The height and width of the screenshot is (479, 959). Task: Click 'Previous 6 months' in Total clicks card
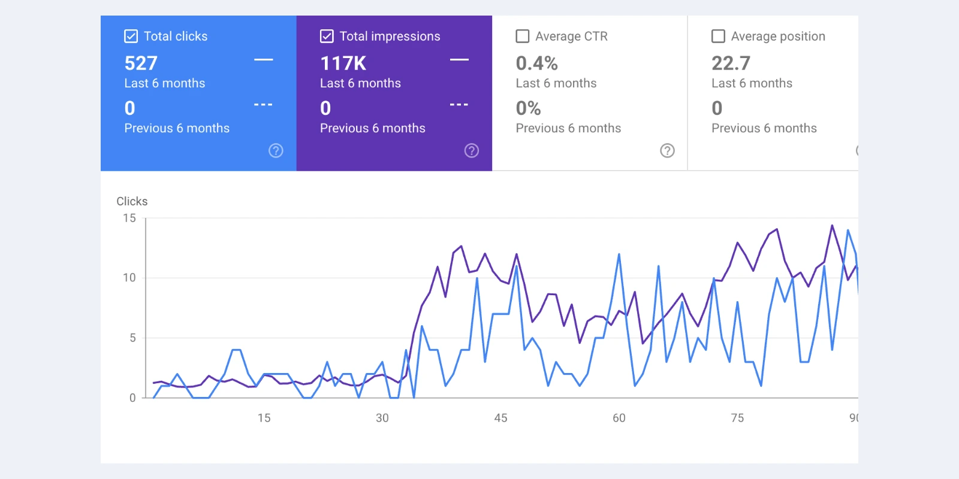(177, 128)
